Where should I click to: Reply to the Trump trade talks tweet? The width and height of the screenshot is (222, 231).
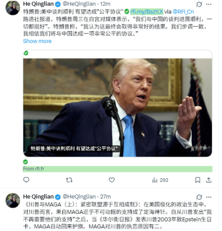click(26, 180)
